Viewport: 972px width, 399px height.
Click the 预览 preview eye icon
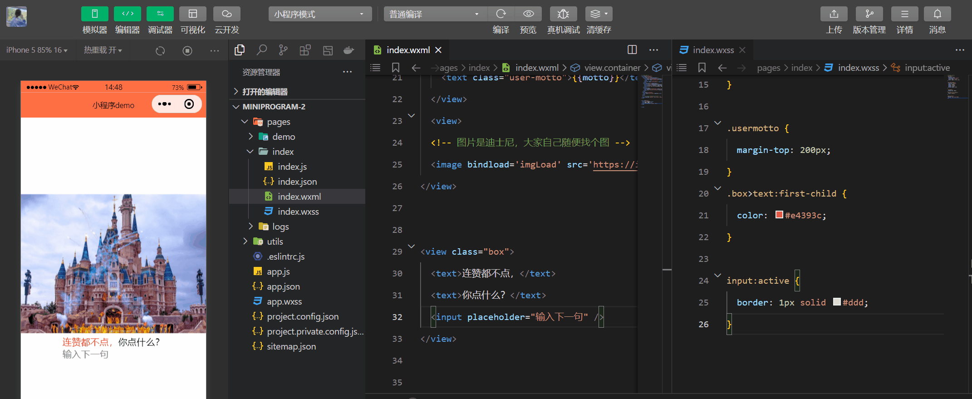pyautogui.click(x=528, y=14)
